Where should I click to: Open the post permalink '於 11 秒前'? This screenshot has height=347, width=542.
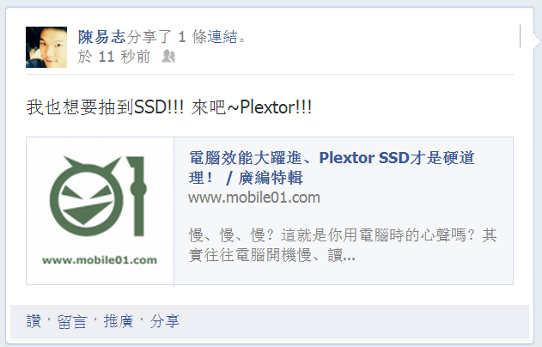pos(114,57)
